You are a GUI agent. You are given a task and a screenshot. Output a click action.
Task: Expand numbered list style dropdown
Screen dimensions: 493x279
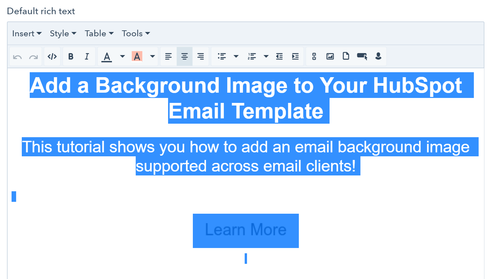(266, 56)
